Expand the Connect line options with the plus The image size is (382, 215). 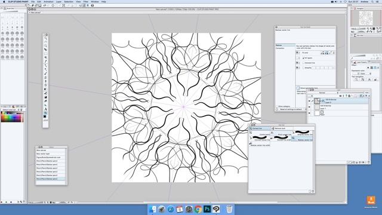pos(299,63)
